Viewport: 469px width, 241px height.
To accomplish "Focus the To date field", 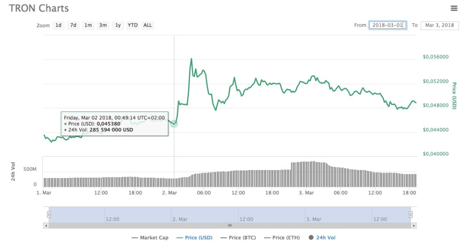I will pyautogui.click(x=440, y=26).
